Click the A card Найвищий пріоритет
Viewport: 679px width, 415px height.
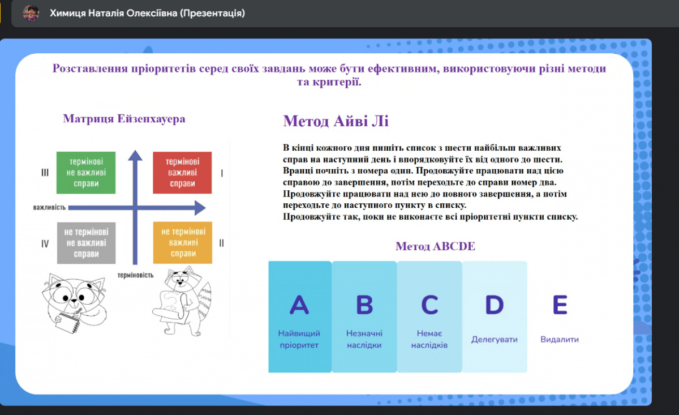pyautogui.click(x=300, y=316)
